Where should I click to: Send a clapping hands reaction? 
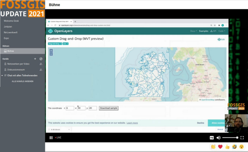213,147
